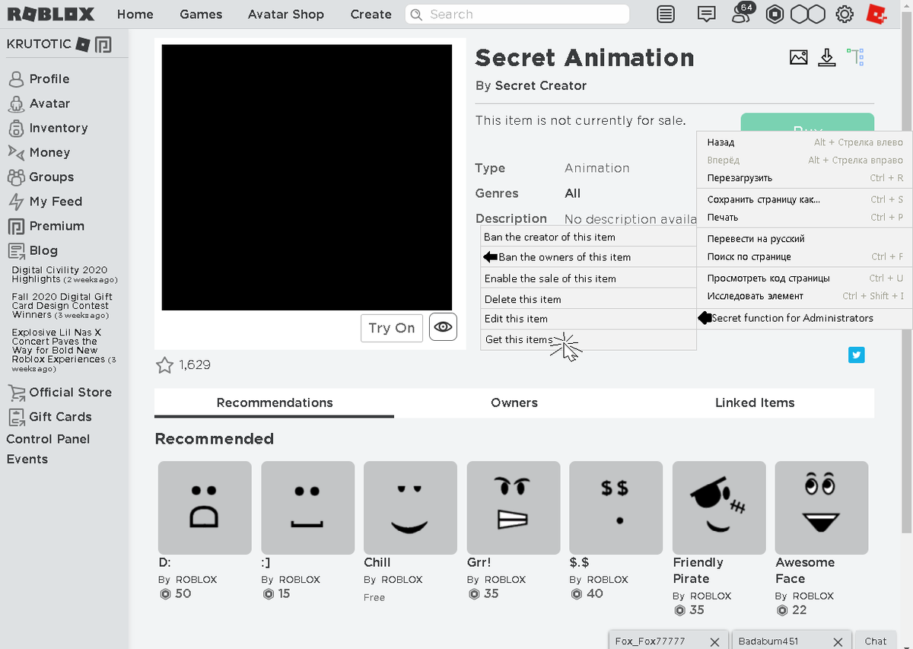Close the Fox_Fox77777 chat tab
Image resolution: width=913 pixels, height=649 pixels.
click(x=714, y=641)
